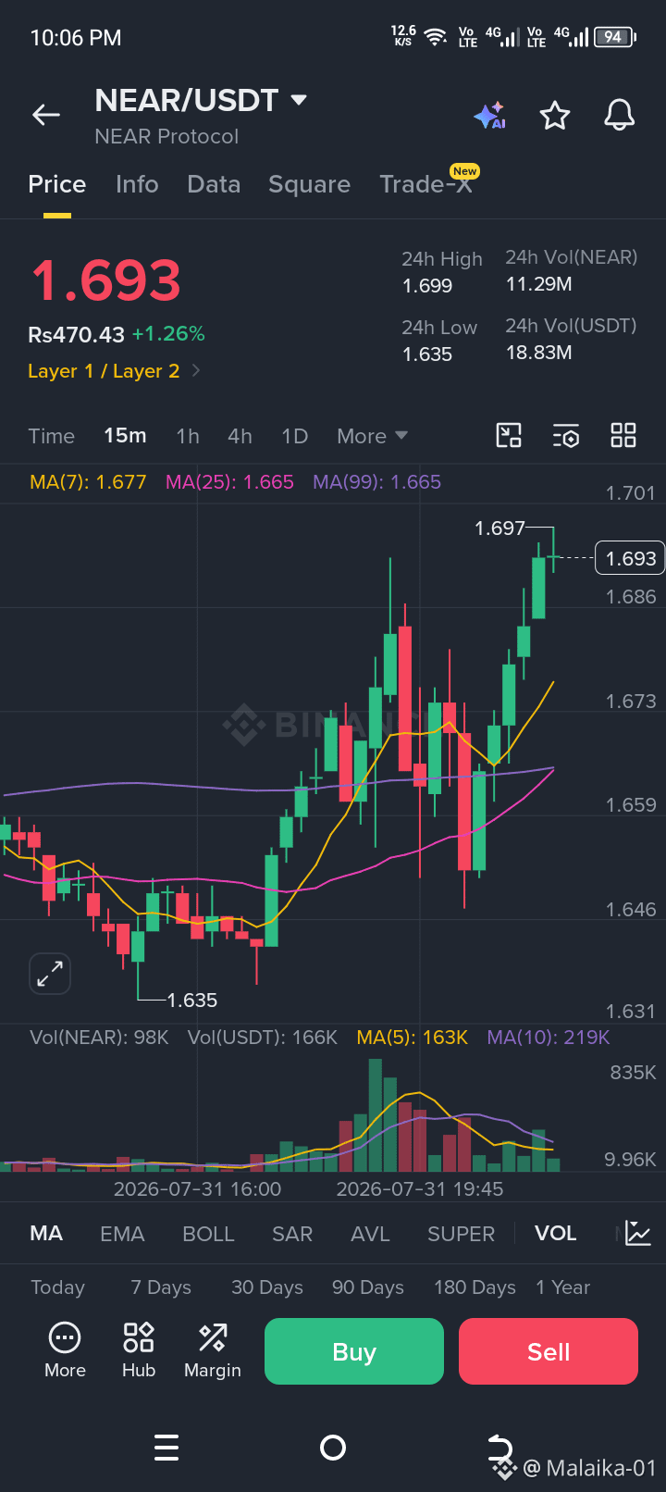Tap the large 1.693 price
Viewport: 666px width, 1492px height.
pos(105,281)
